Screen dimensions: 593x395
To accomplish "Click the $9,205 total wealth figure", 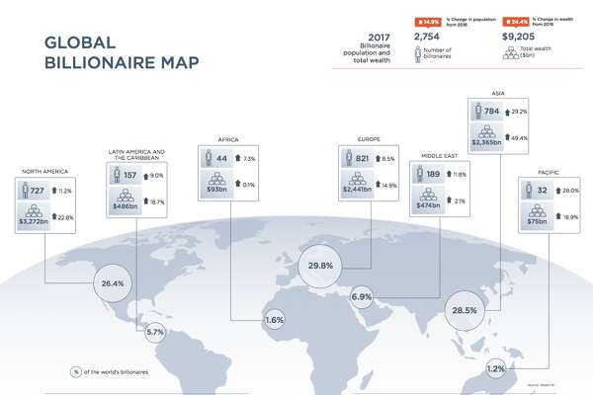I will 519,37.
